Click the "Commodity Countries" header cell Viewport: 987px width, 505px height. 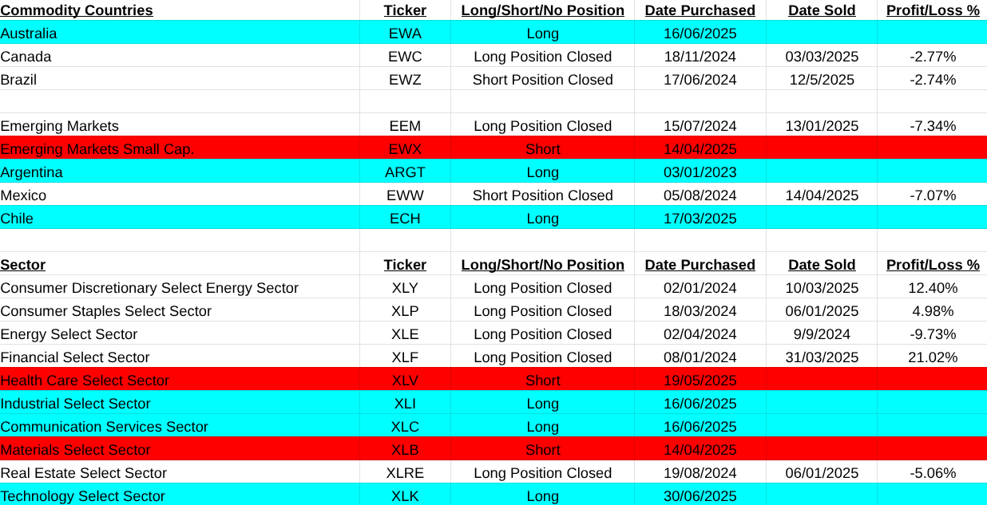(77, 10)
